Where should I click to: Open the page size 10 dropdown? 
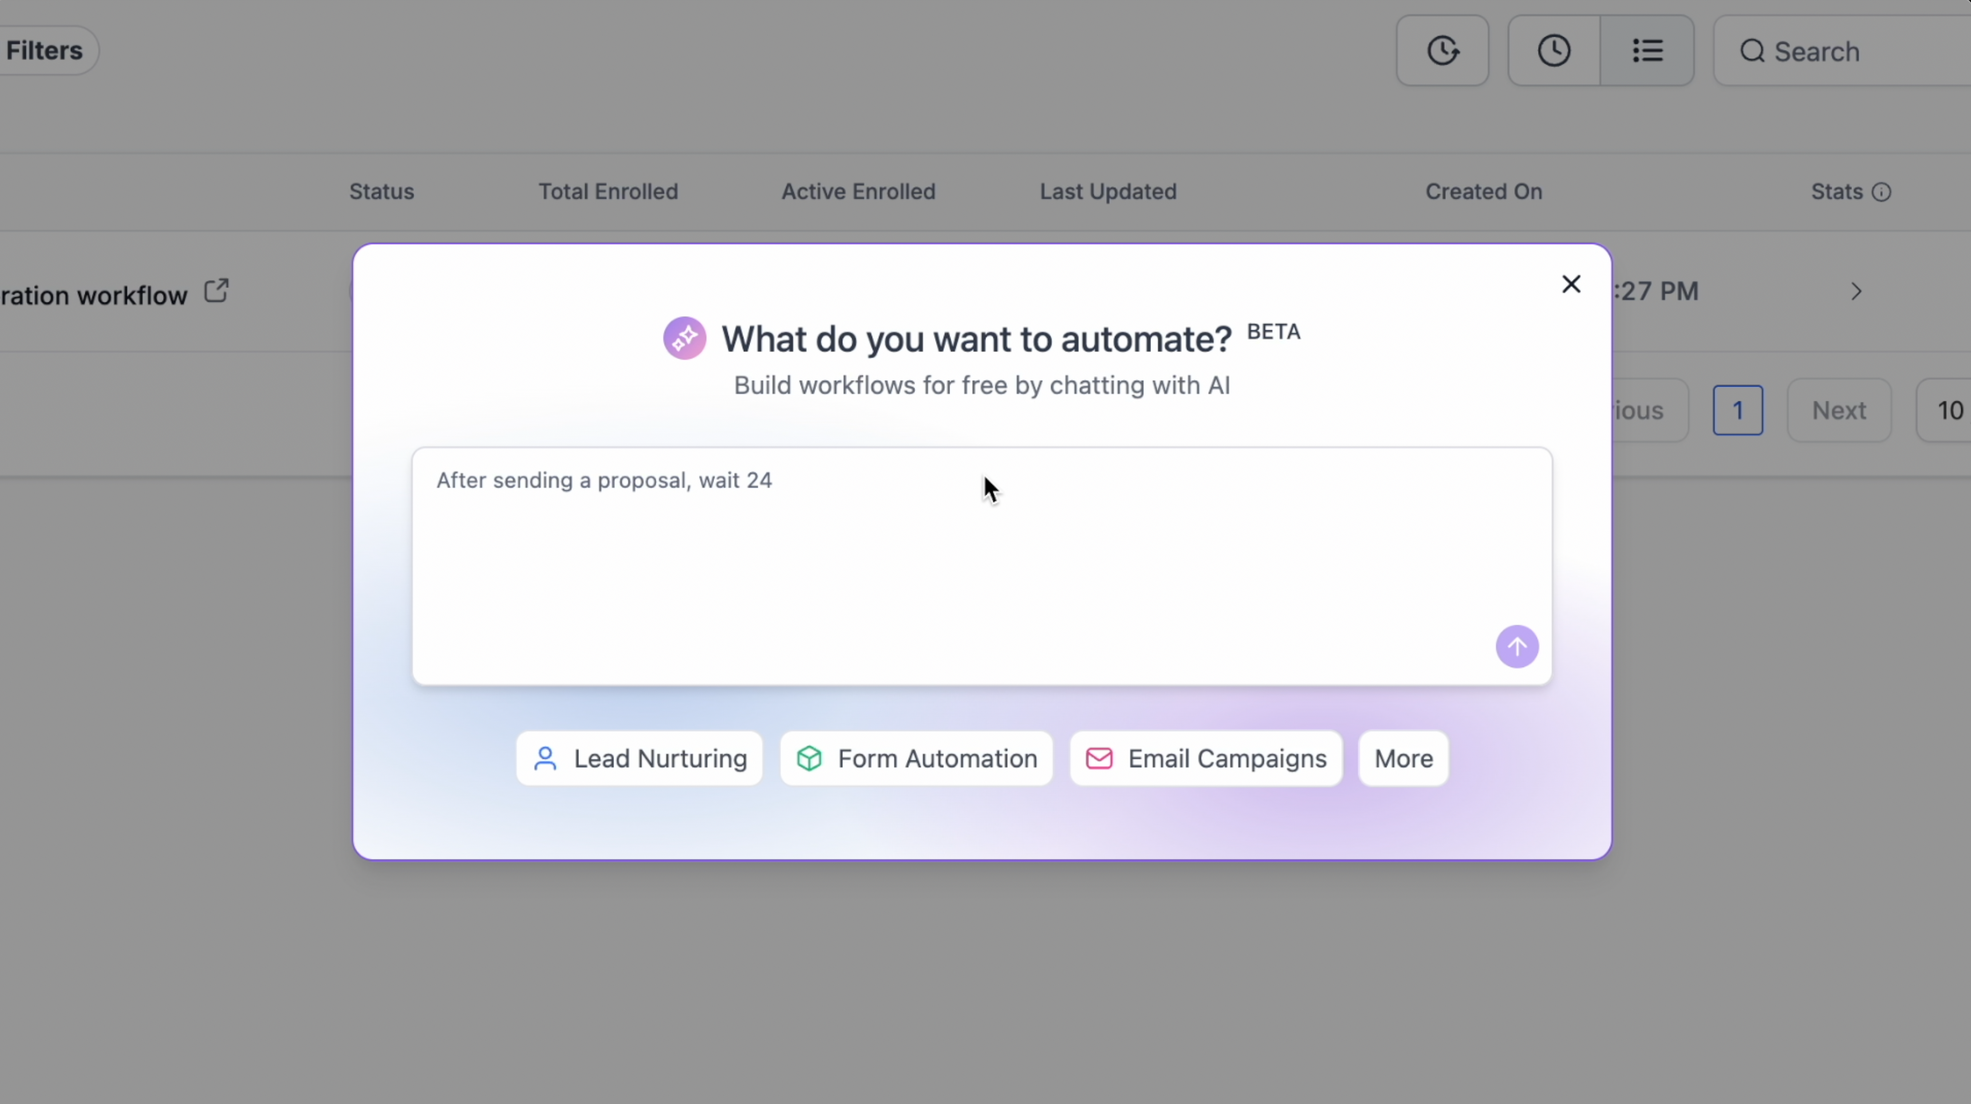coord(1949,411)
